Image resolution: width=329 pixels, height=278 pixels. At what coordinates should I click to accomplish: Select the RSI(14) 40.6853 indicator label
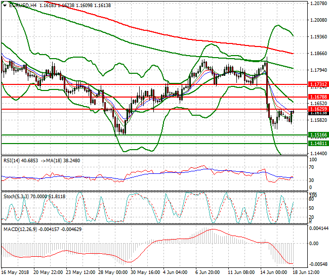(x=21, y=161)
